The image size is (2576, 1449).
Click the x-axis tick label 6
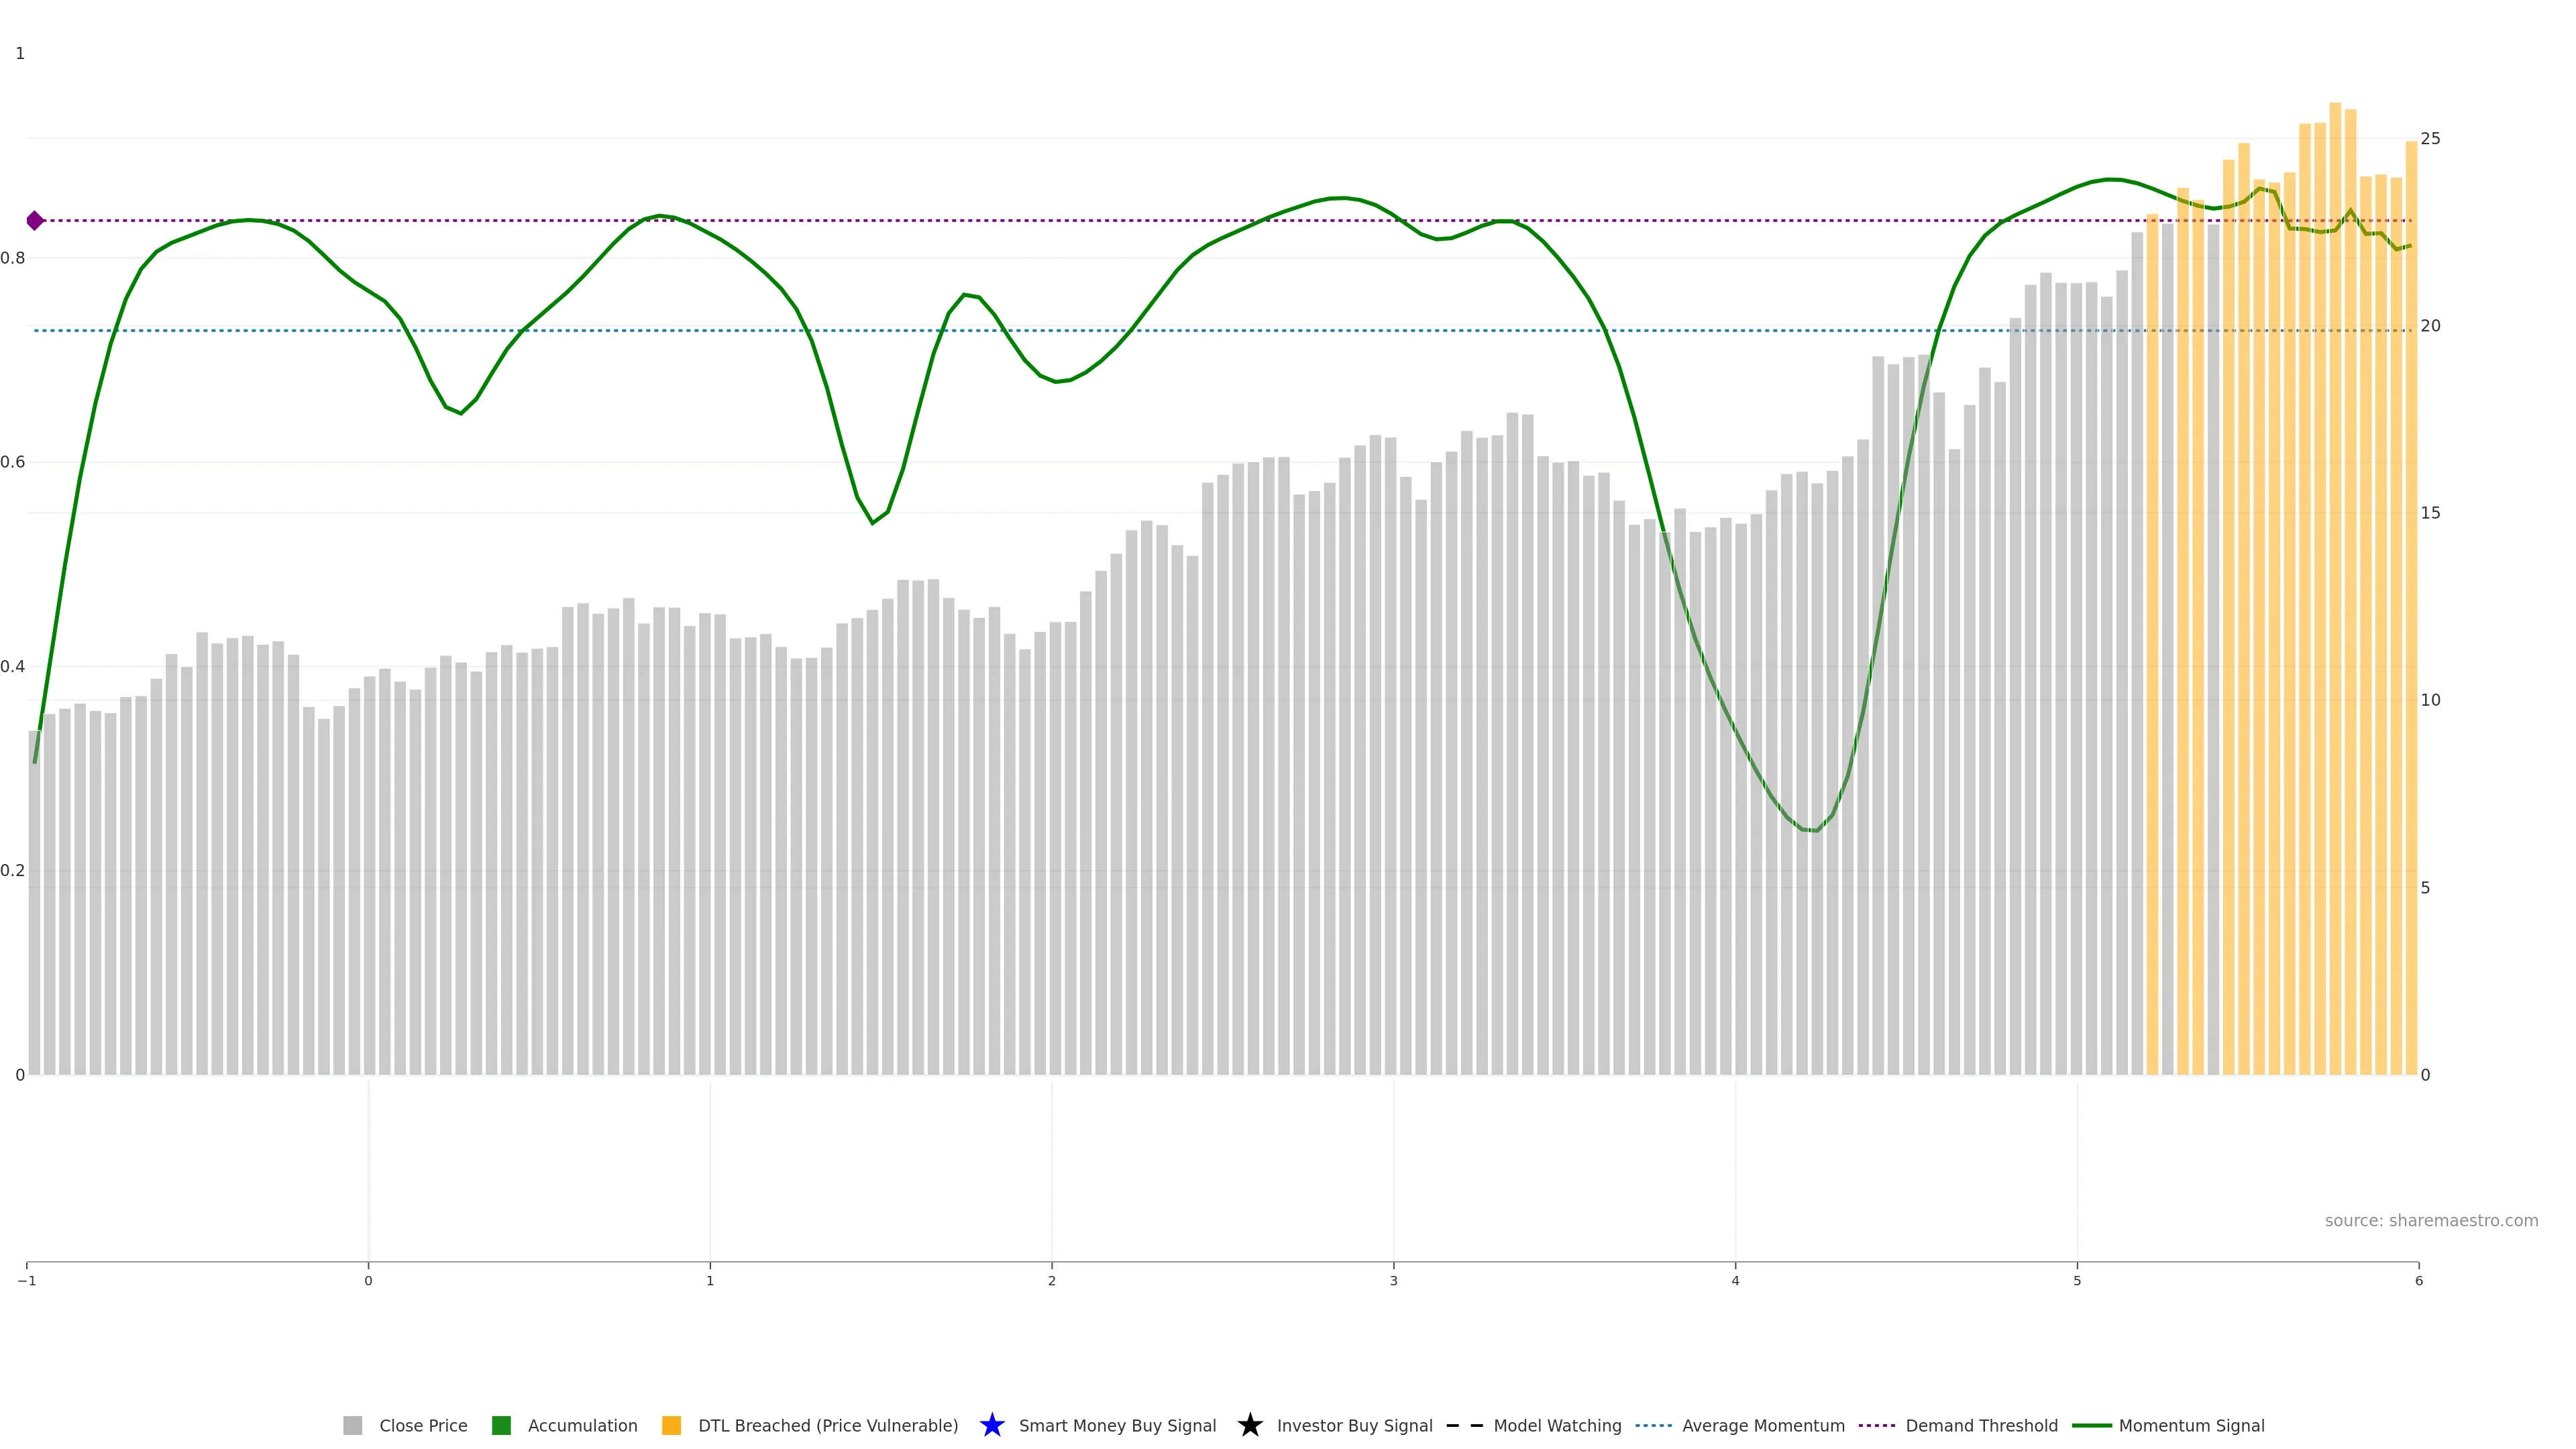click(2418, 1280)
